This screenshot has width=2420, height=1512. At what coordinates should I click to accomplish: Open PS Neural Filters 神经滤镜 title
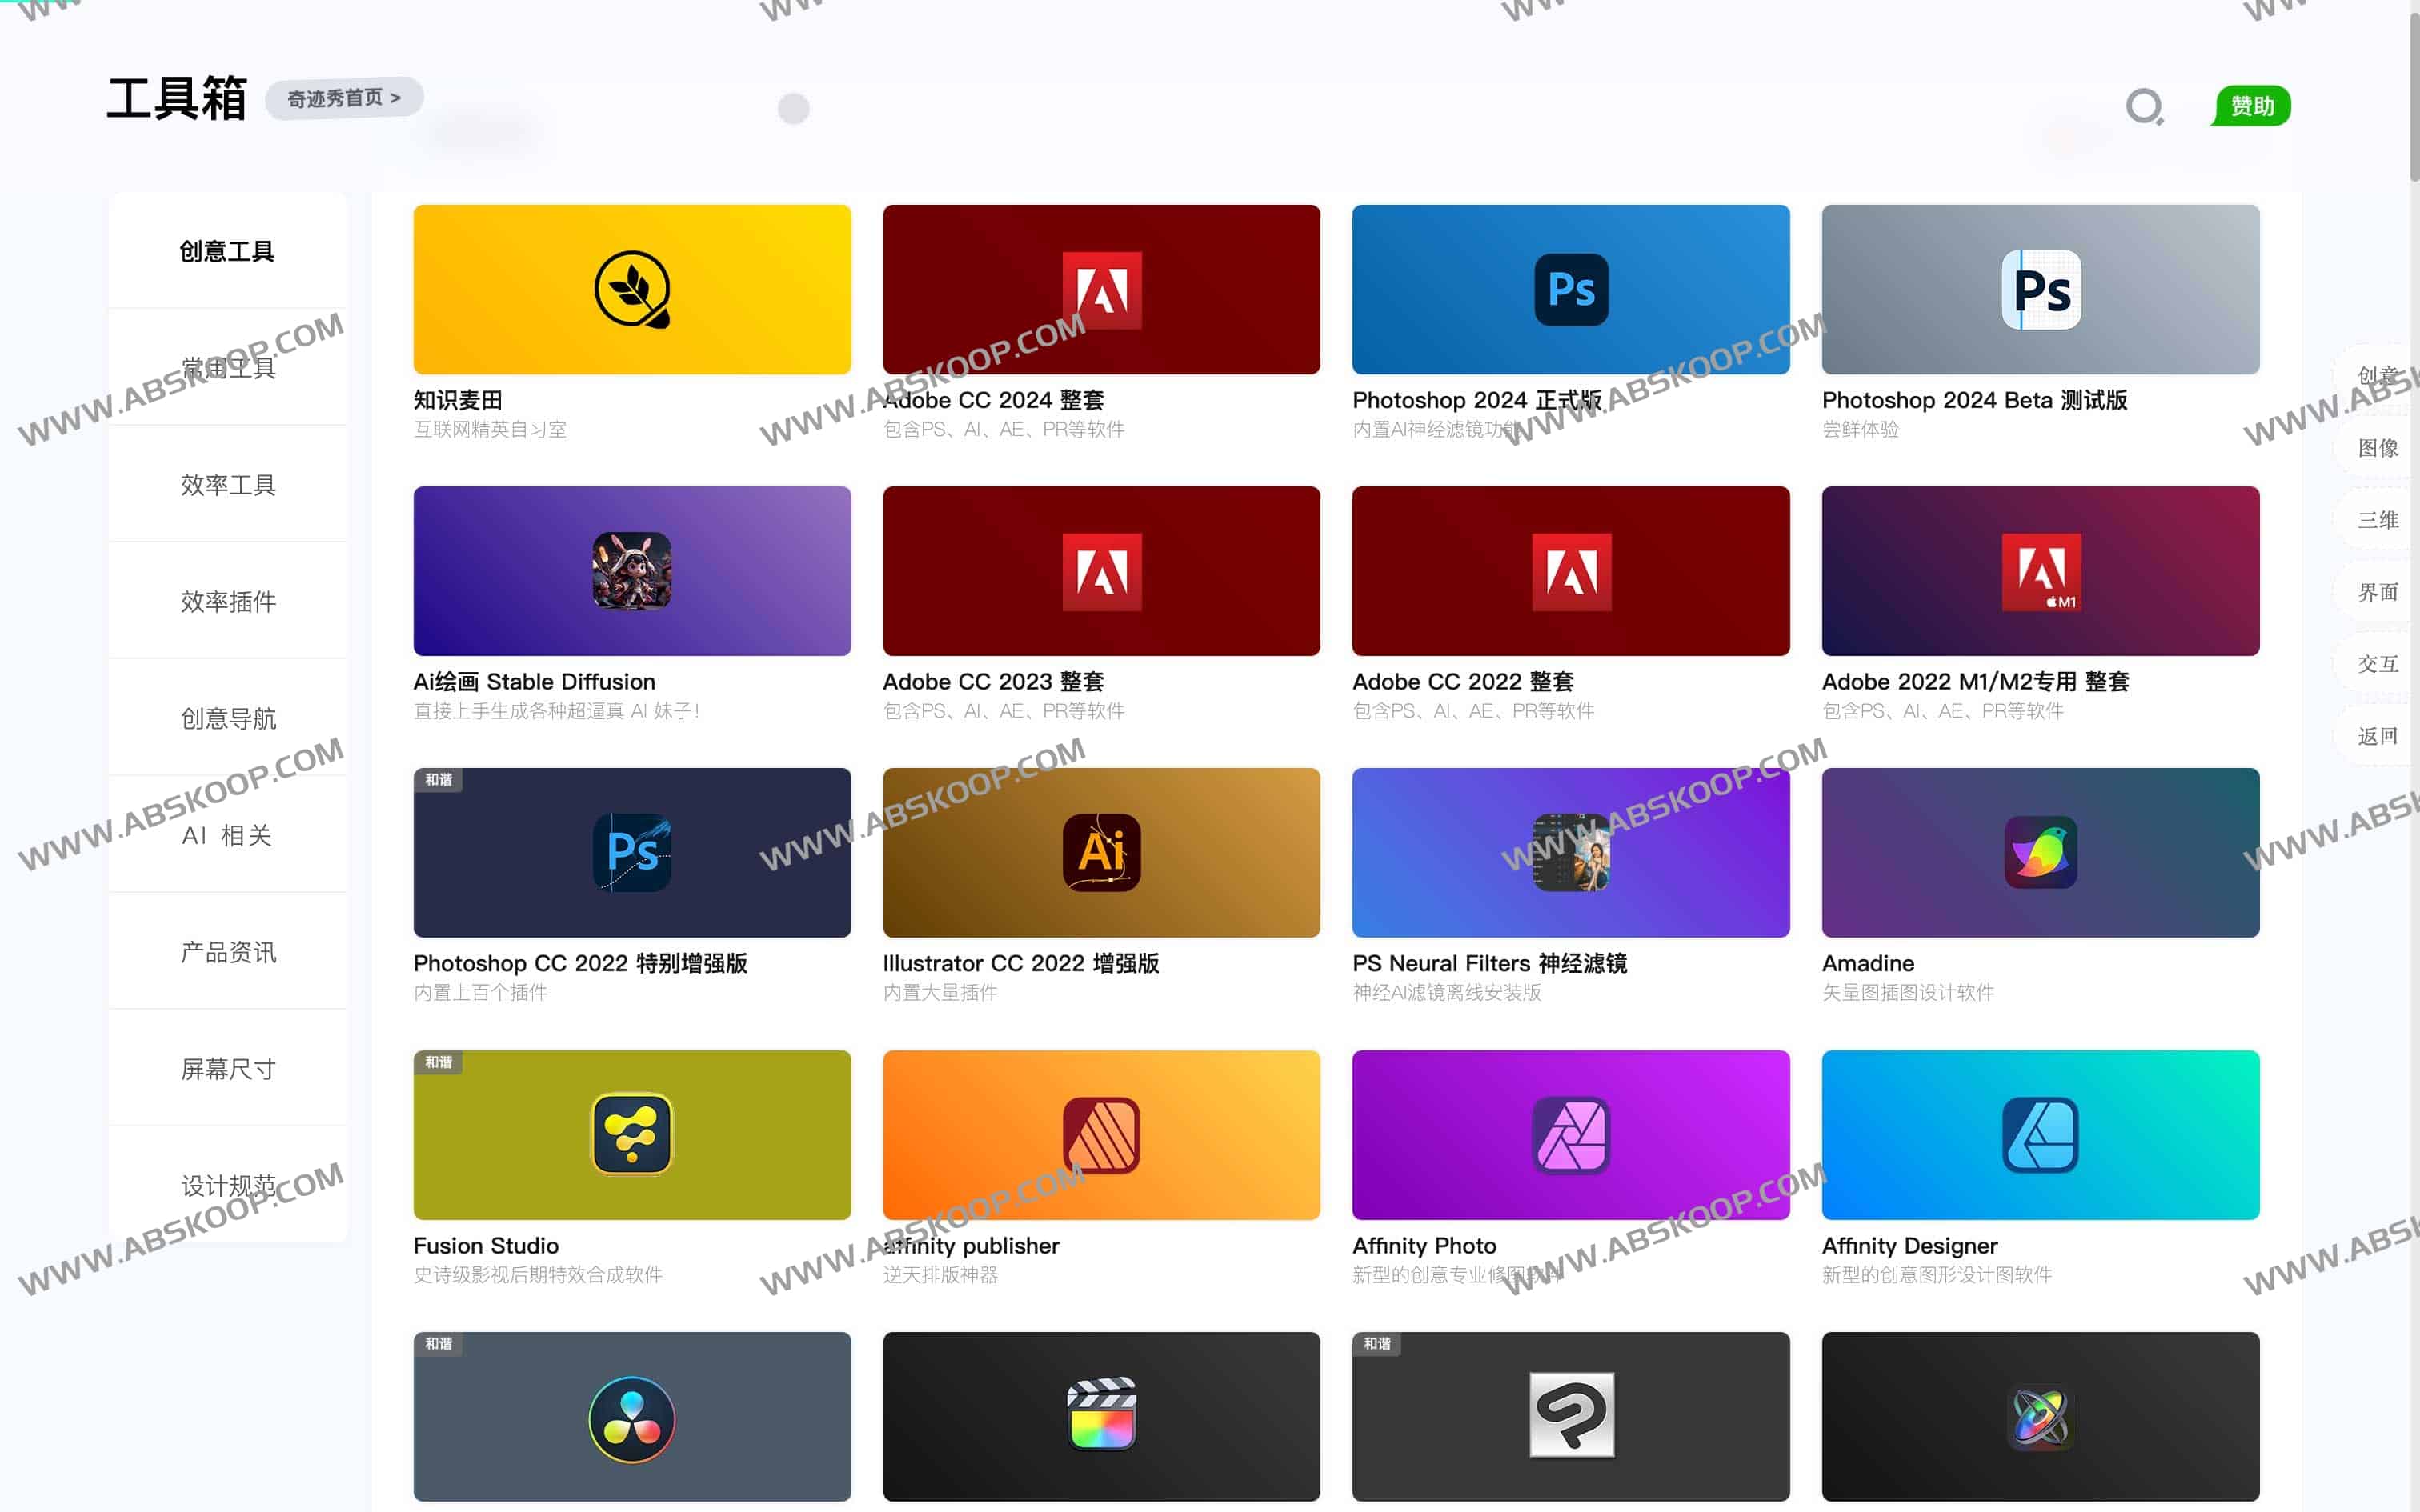click(x=1489, y=963)
